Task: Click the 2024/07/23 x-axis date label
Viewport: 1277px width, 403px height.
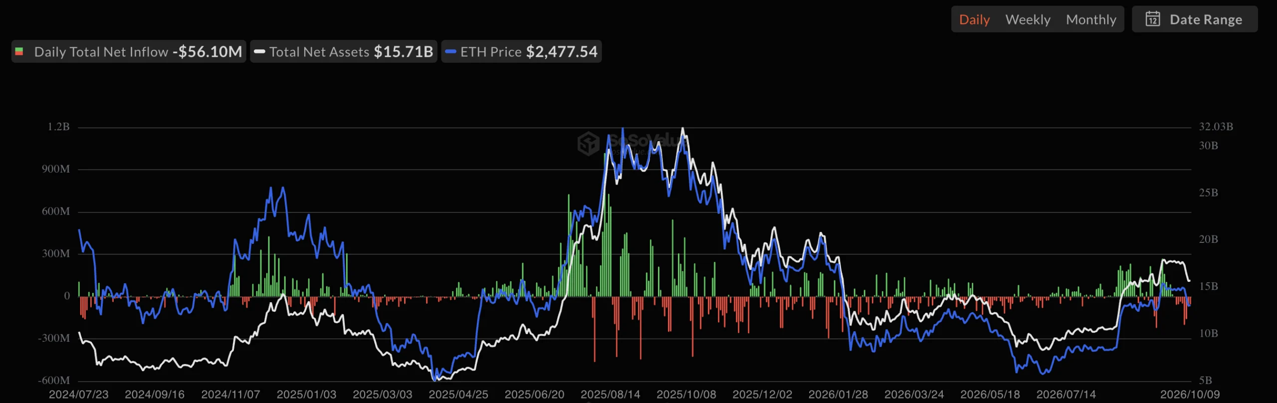Action: click(x=79, y=394)
